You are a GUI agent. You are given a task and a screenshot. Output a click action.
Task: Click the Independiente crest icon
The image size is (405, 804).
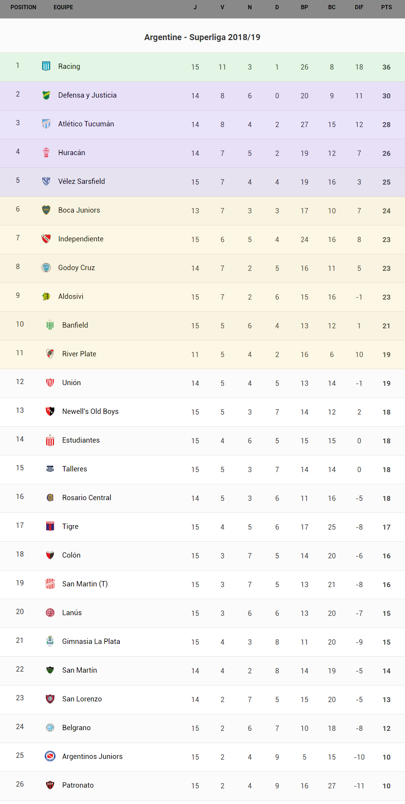click(46, 239)
